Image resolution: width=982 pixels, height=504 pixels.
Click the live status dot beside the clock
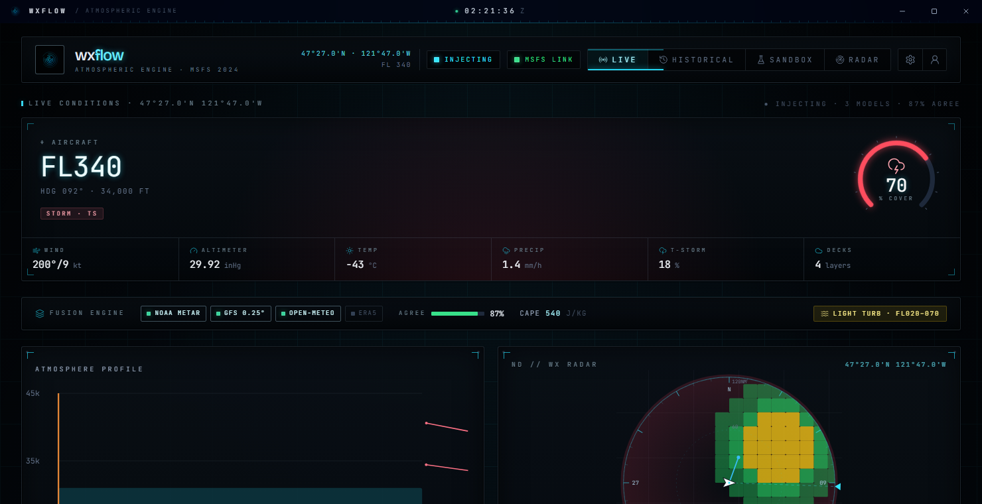tap(456, 11)
